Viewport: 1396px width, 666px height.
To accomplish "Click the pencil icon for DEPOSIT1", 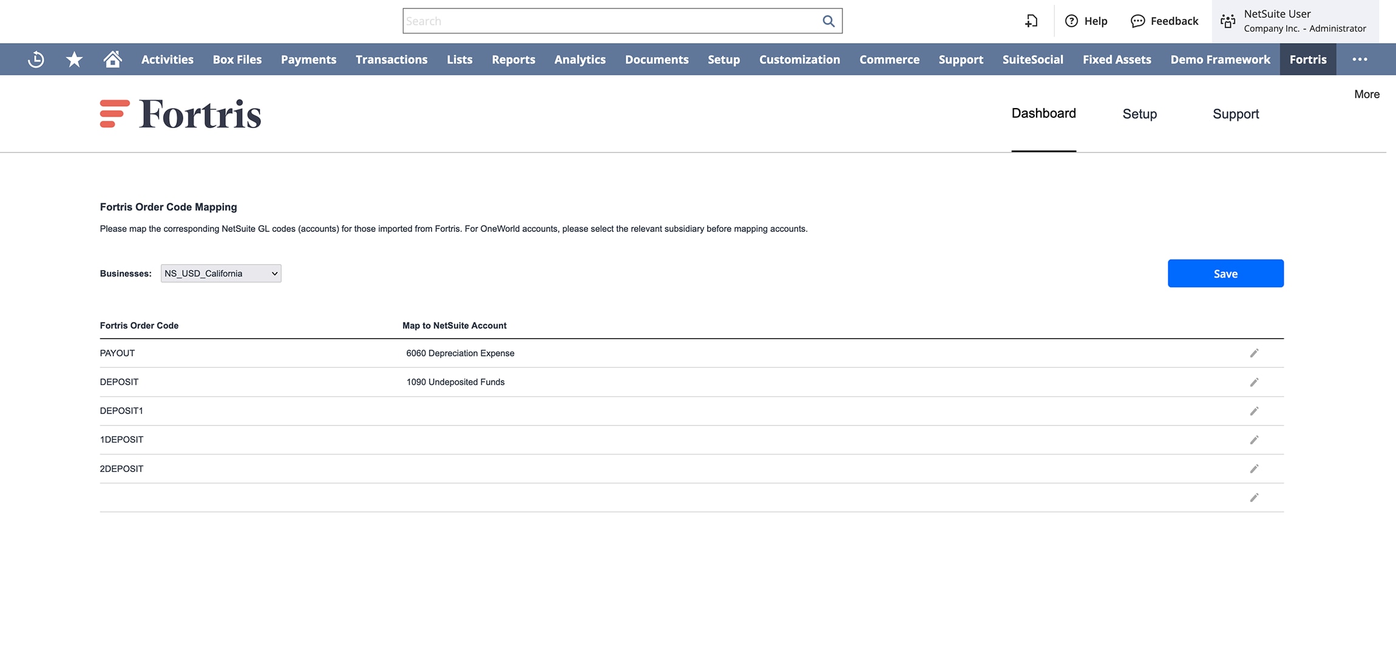I will [1254, 411].
